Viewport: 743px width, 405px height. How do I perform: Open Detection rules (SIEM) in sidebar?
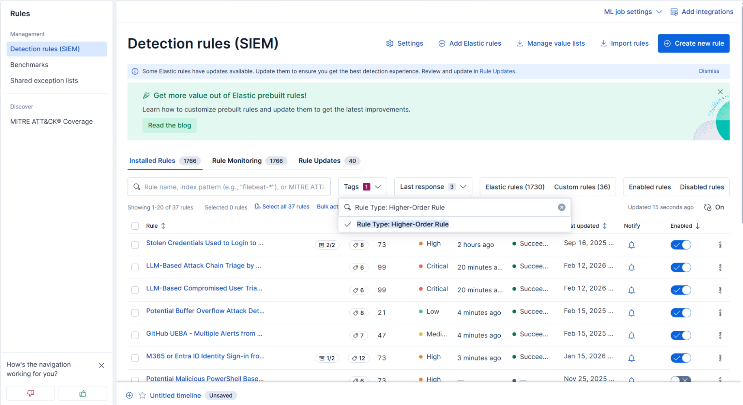click(56, 49)
